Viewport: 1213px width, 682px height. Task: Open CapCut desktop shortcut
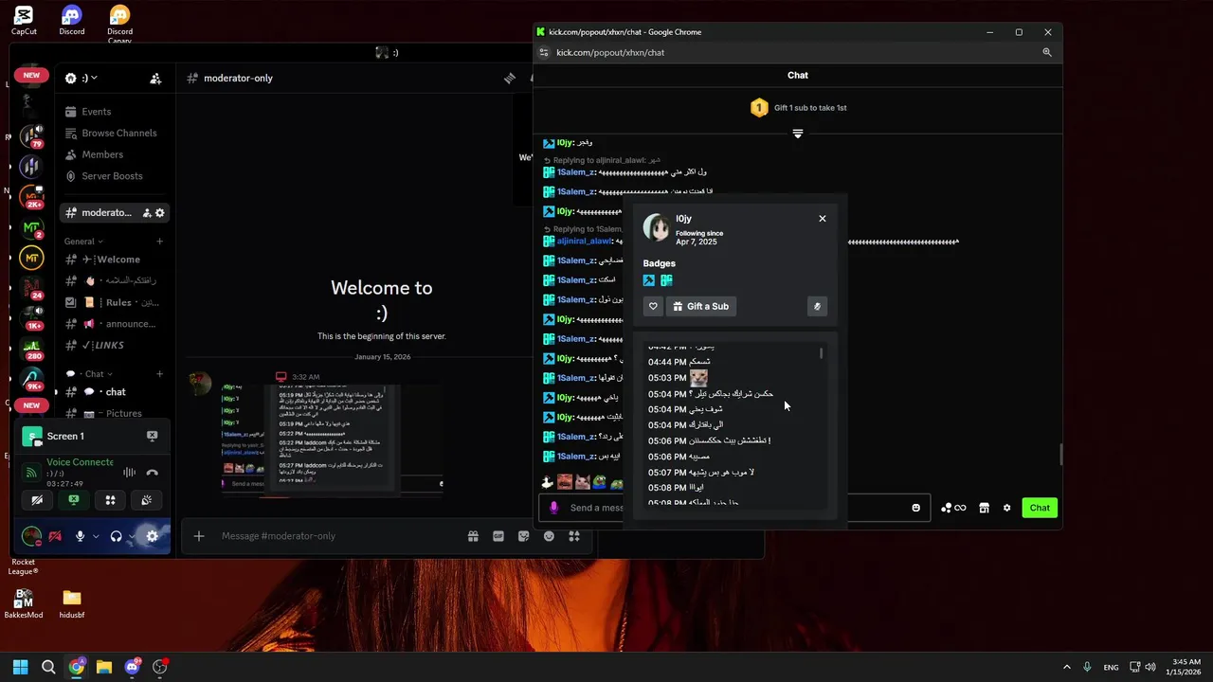click(x=24, y=20)
